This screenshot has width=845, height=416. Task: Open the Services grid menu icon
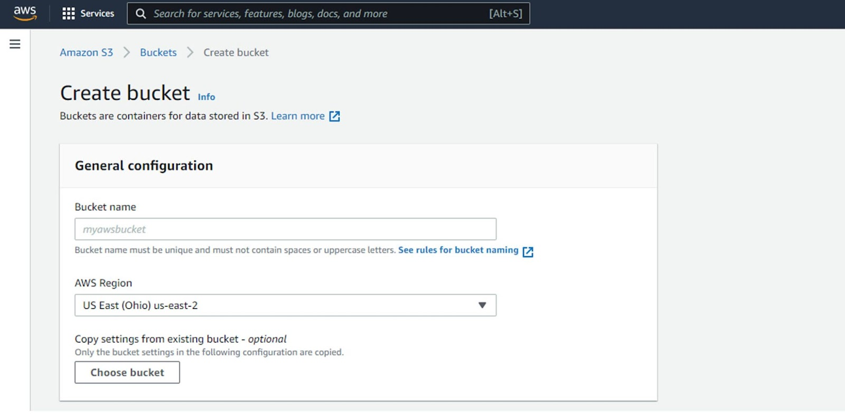click(x=68, y=14)
